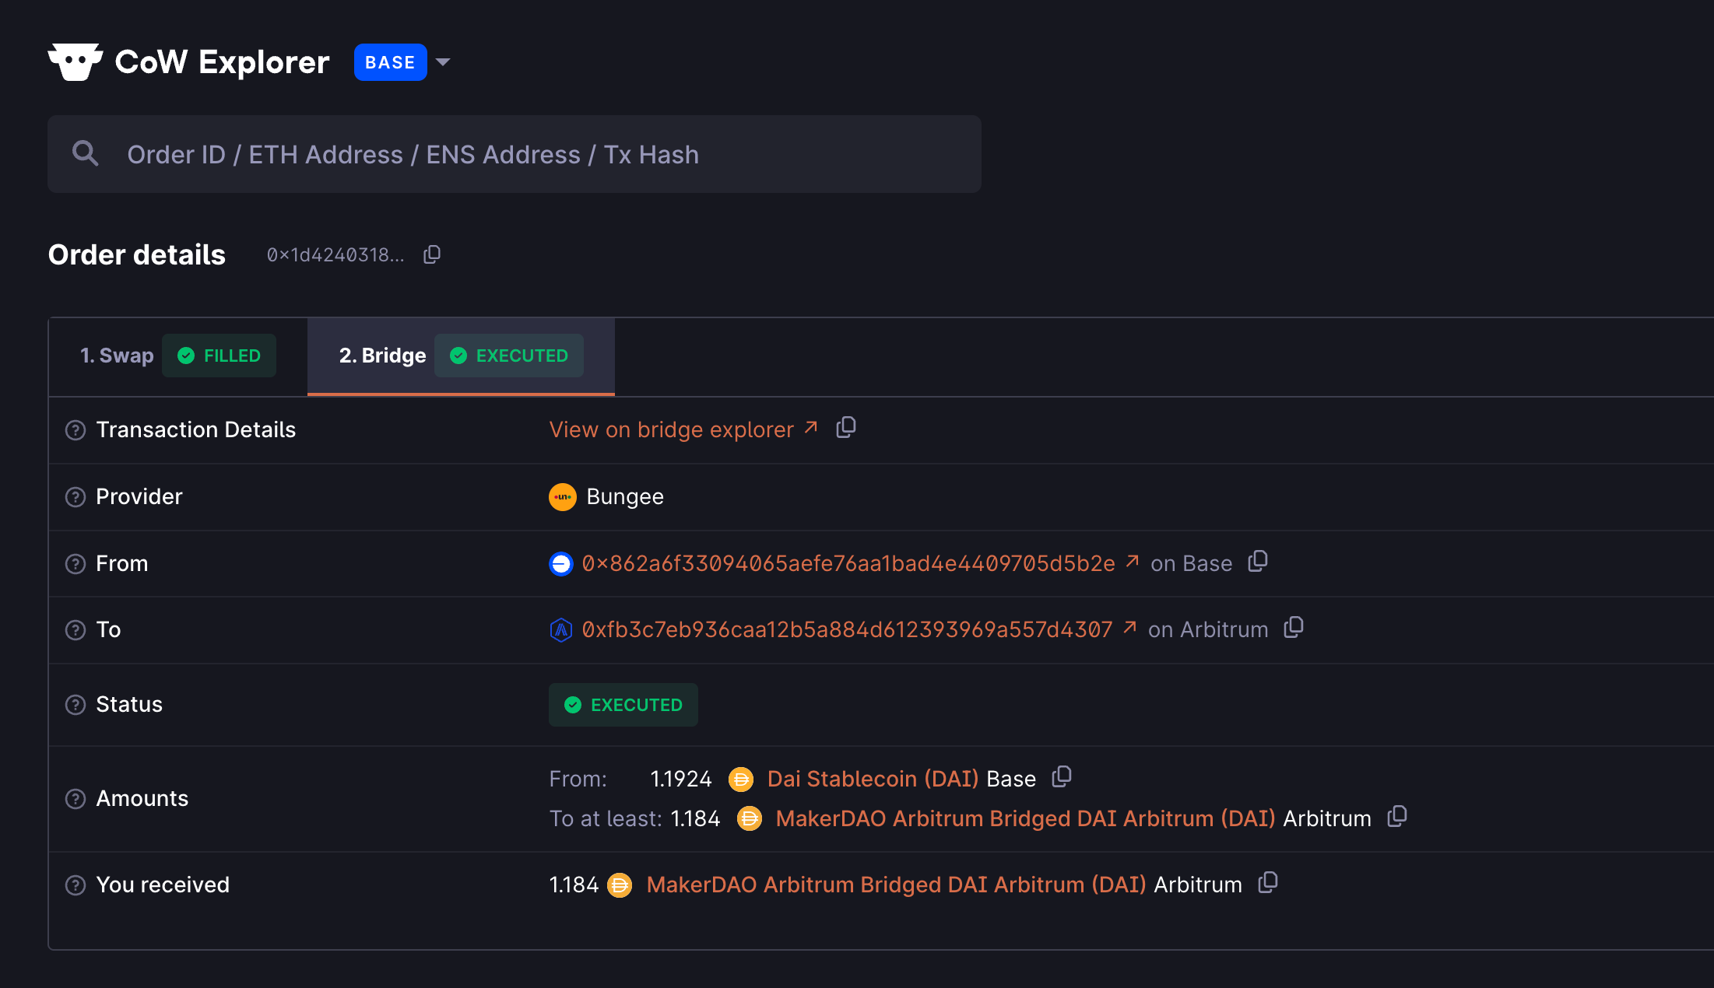Open the From address 0x862a6f33 link
Image resolution: width=1714 pixels, height=988 pixels.
(848, 563)
